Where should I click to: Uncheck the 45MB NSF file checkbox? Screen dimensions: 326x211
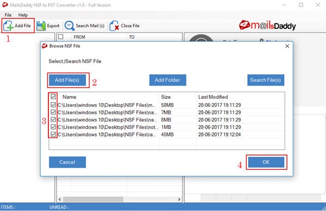(53, 134)
